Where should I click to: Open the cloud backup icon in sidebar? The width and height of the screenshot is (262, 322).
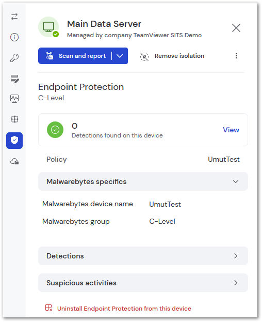[x=14, y=161]
